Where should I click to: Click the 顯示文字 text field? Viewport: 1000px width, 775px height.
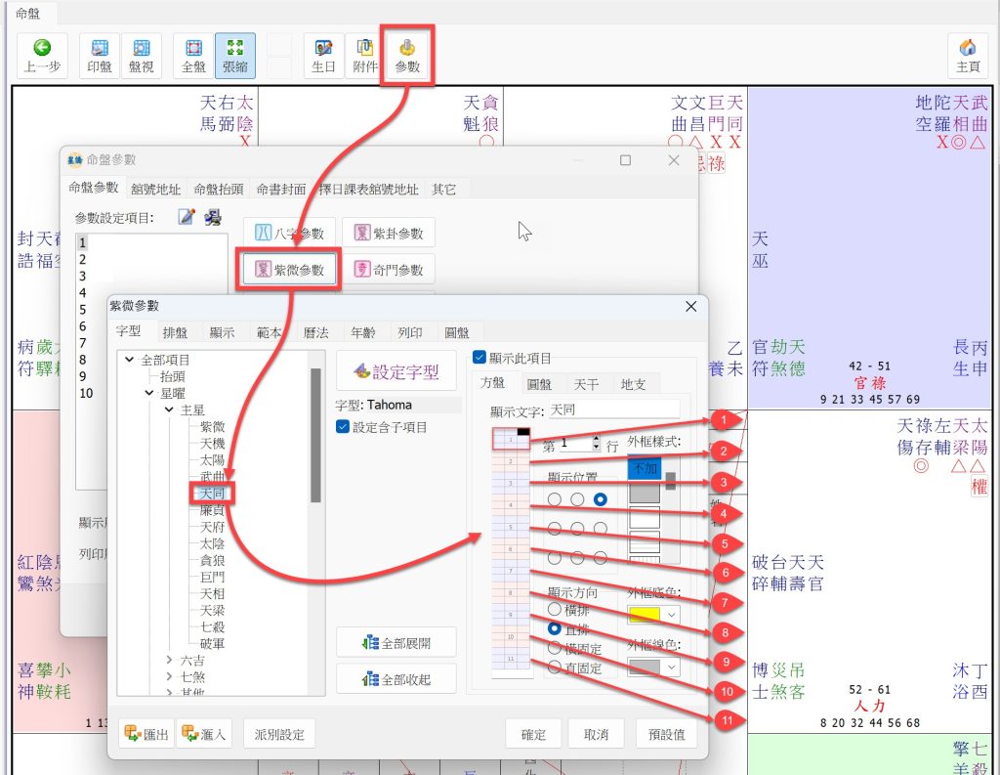[613, 409]
